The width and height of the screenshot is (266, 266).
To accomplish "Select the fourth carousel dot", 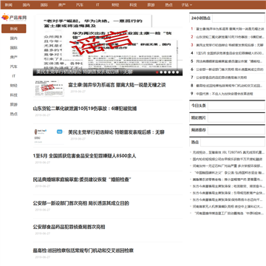I will (169, 72).
